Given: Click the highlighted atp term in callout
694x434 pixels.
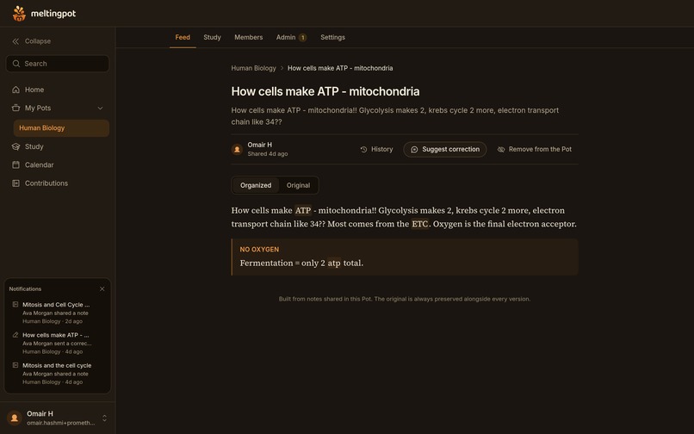Looking at the screenshot, I should pyautogui.click(x=334, y=263).
